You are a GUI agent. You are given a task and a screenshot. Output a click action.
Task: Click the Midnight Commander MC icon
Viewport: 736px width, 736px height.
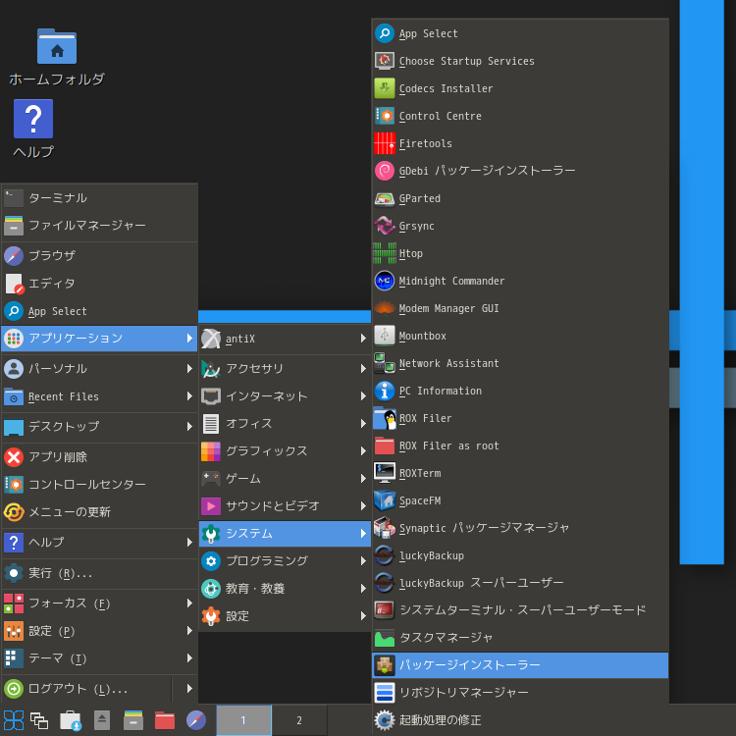click(385, 281)
